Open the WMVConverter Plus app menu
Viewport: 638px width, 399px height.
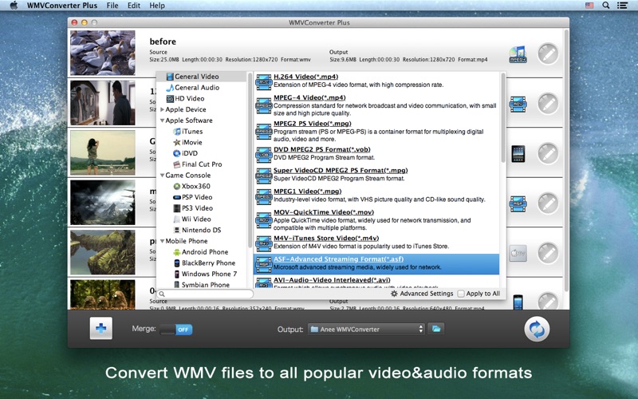pyautogui.click(x=62, y=6)
